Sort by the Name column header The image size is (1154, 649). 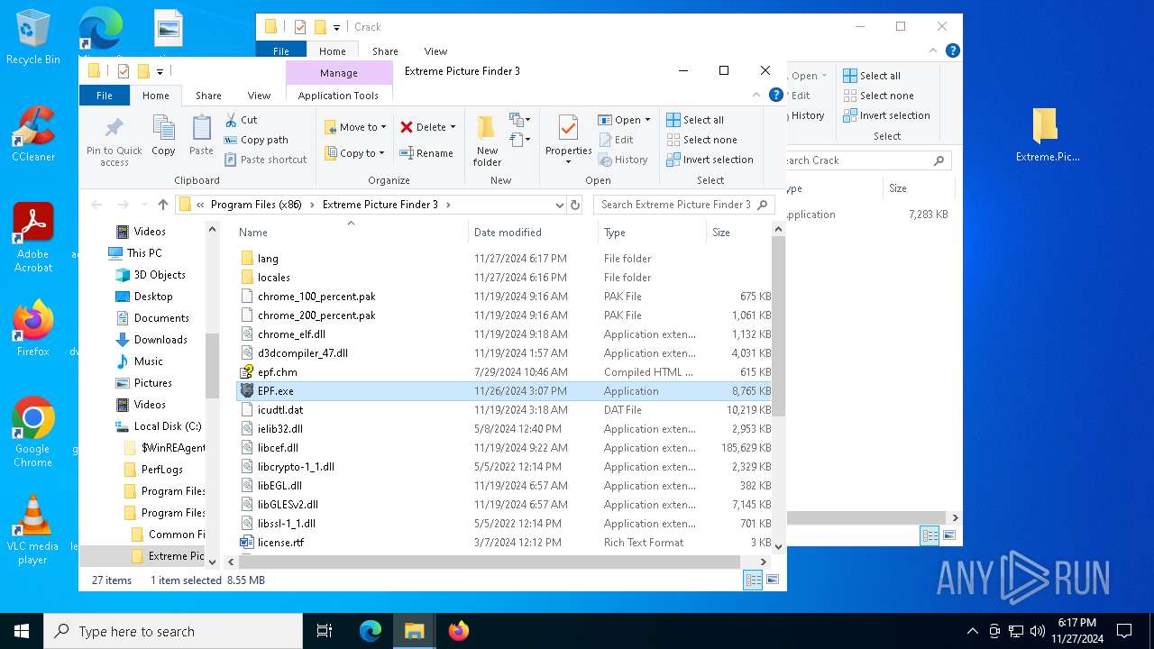[x=350, y=233]
